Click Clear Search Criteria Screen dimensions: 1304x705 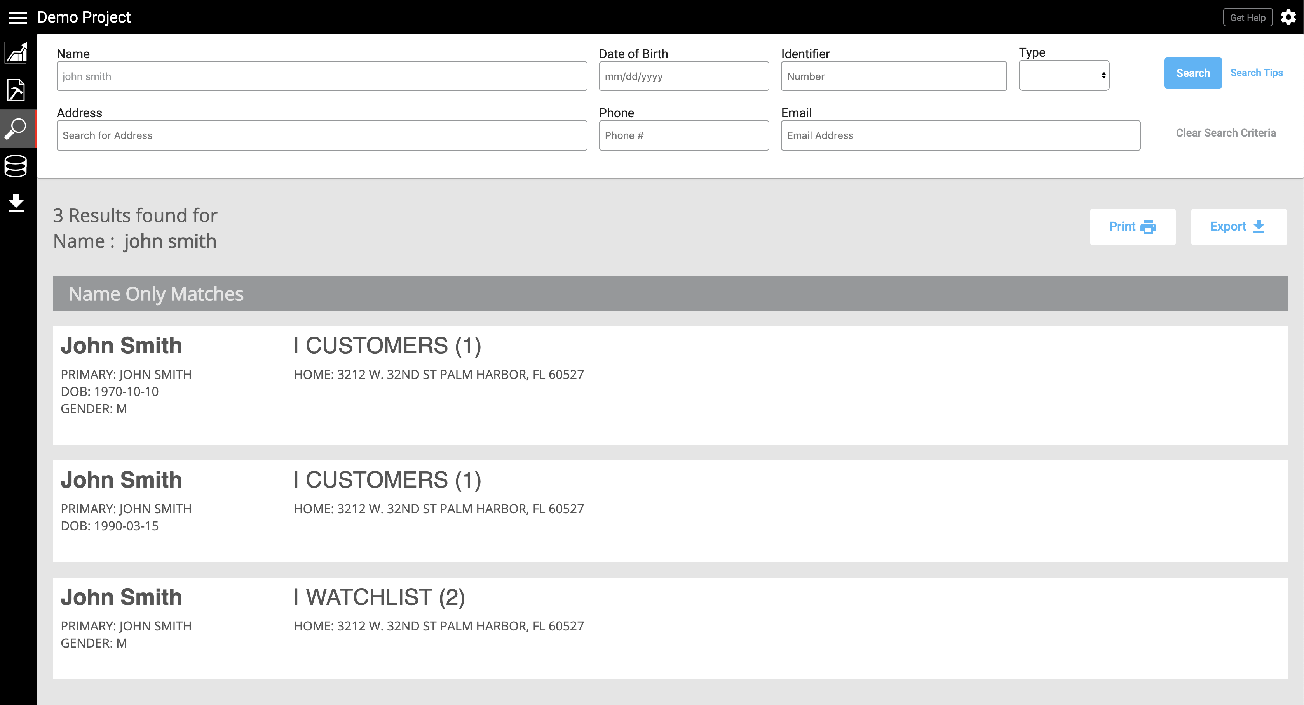1225,133
